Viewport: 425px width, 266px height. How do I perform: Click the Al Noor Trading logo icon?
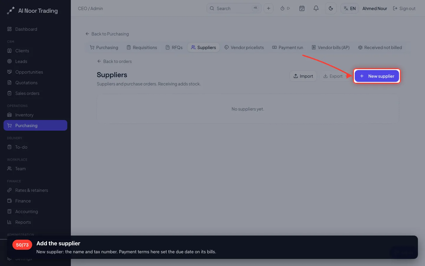click(x=11, y=11)
